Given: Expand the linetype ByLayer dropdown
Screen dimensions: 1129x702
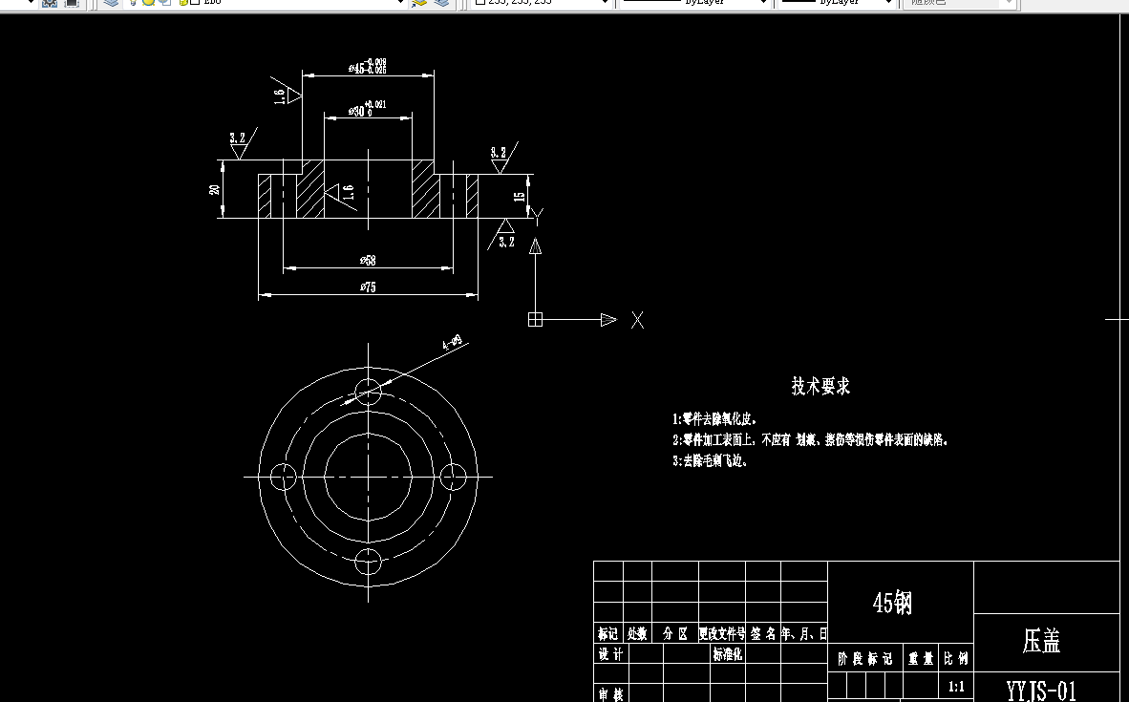Looking at the screenshot, I should [762, 3].
